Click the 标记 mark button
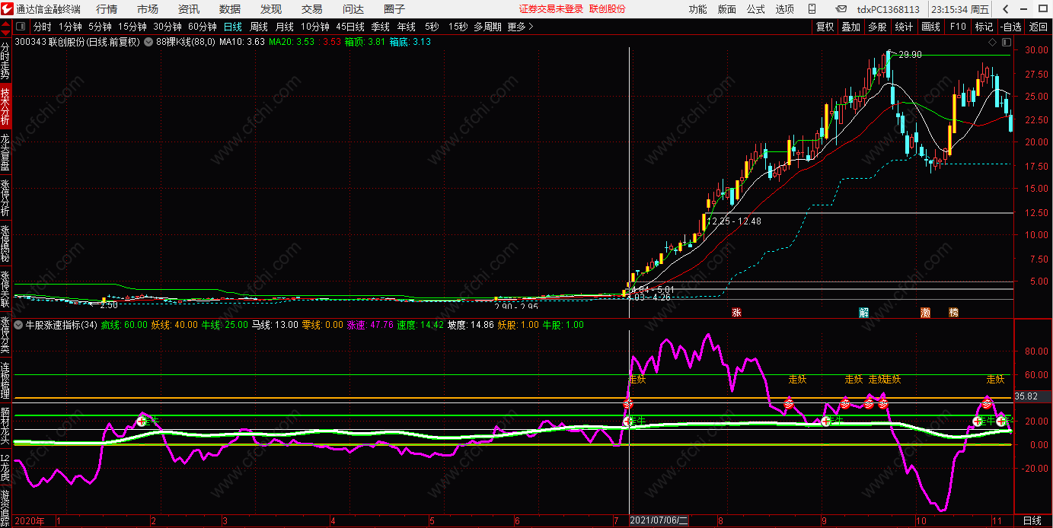The height and width of the screenshot is (528, 1053). coord(984,27)
